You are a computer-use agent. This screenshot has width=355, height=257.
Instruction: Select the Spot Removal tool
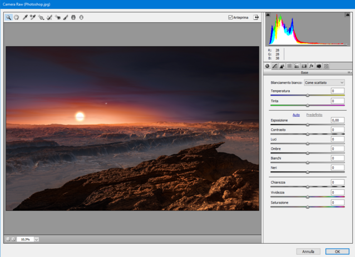[50, 17]
